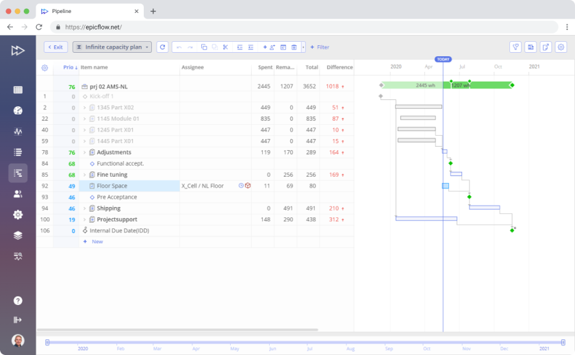Open the search analysis icon in sidebar
The height and width of the screenshot is (355, 575).
(x=18, y=256)
